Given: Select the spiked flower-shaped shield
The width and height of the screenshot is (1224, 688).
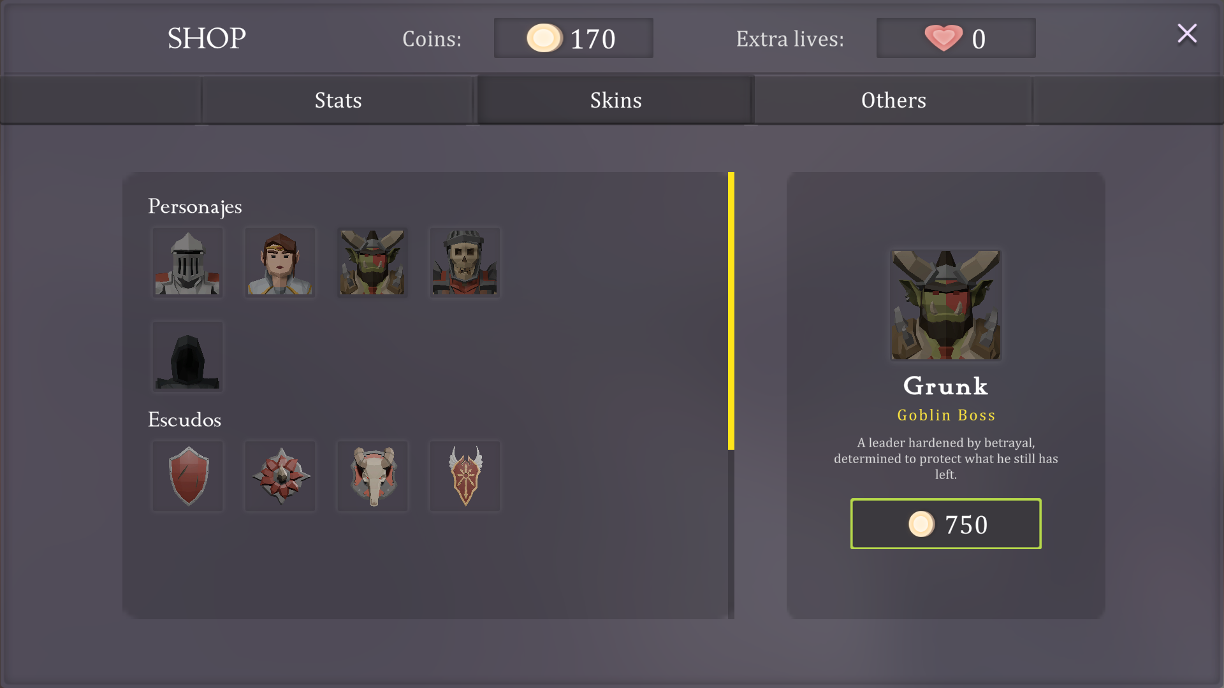Looking at the screenshot, I should coord(280,476).
